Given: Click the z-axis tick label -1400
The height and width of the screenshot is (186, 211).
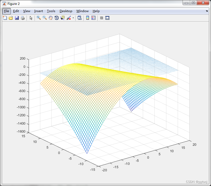Looking at the screenshot, I should (x=21, y=124).
